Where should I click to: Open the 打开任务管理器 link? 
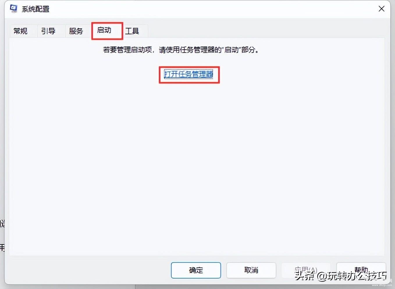[x=189, y=74]
